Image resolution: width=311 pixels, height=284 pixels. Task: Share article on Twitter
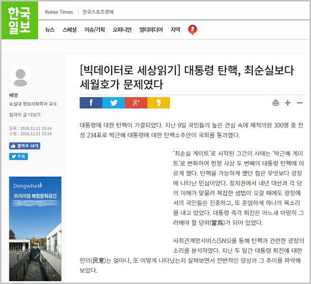(113, 103)
